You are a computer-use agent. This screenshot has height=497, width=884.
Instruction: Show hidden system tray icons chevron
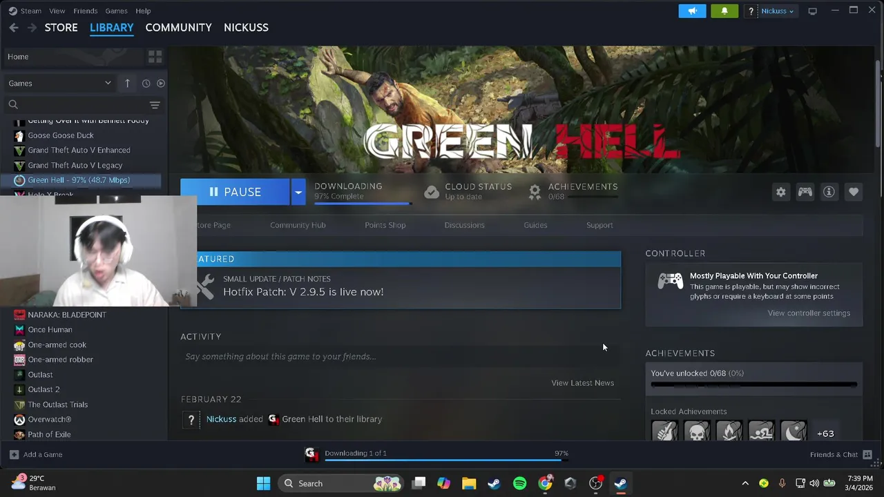[744, 483]
